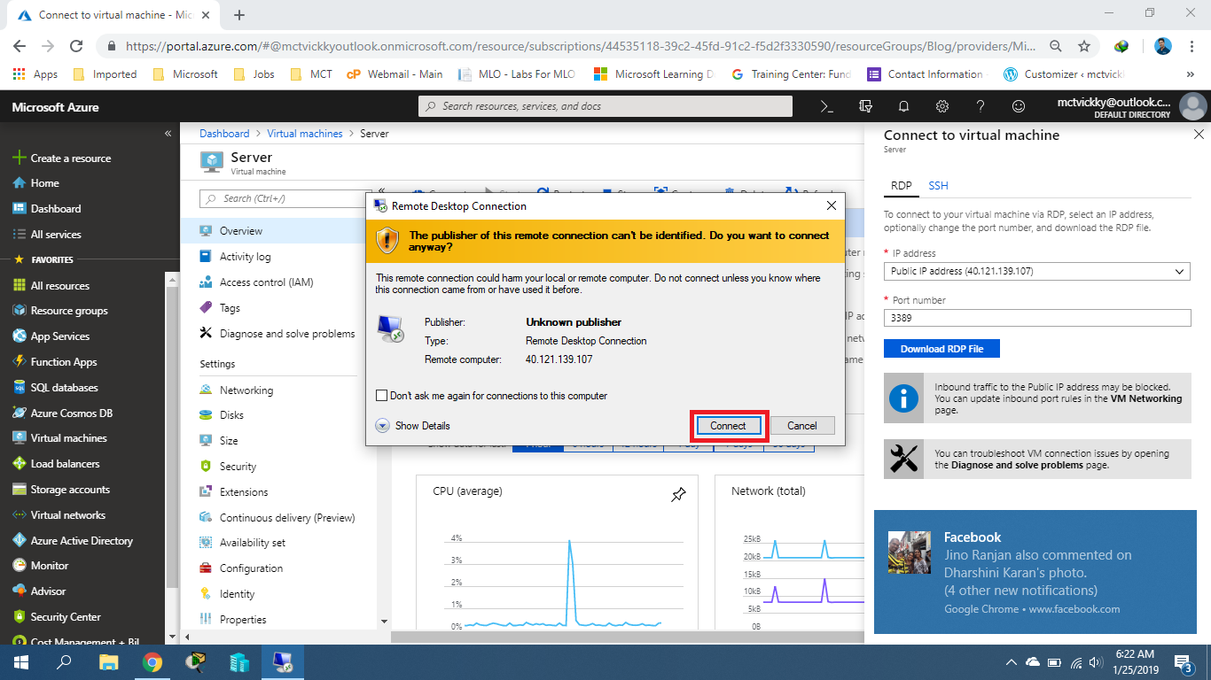The image size is (1211, 680).
Task: Open the Azure help question mark icon
Action: [981, 106]
